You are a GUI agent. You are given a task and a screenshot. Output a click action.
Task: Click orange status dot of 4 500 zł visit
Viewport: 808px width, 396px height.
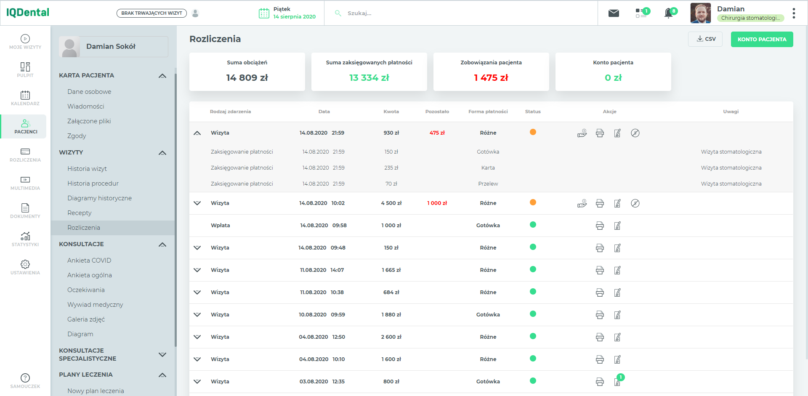tap(533, 202)
